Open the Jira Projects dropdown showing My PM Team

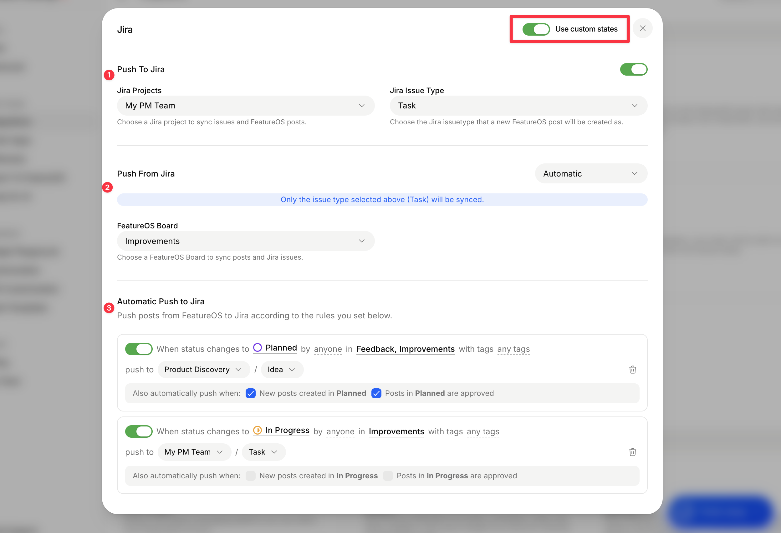coord(246,106)
